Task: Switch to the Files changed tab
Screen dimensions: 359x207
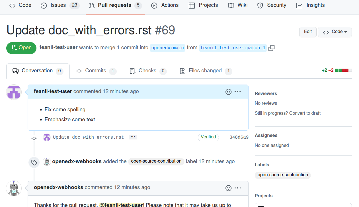Action: (x=205, y=71)
